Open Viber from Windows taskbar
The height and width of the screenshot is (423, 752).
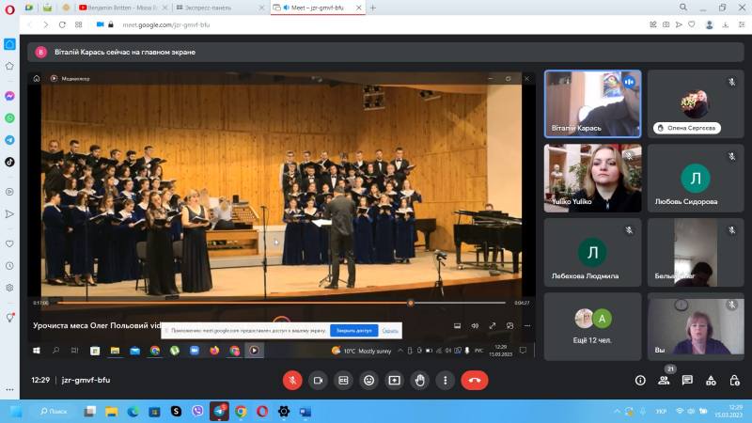point(197,412)
